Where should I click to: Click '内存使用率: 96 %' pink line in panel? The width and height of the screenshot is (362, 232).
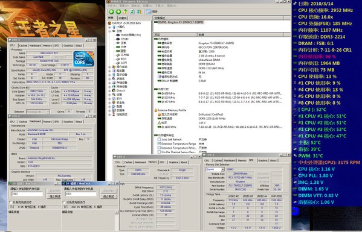tap(317, 57)
